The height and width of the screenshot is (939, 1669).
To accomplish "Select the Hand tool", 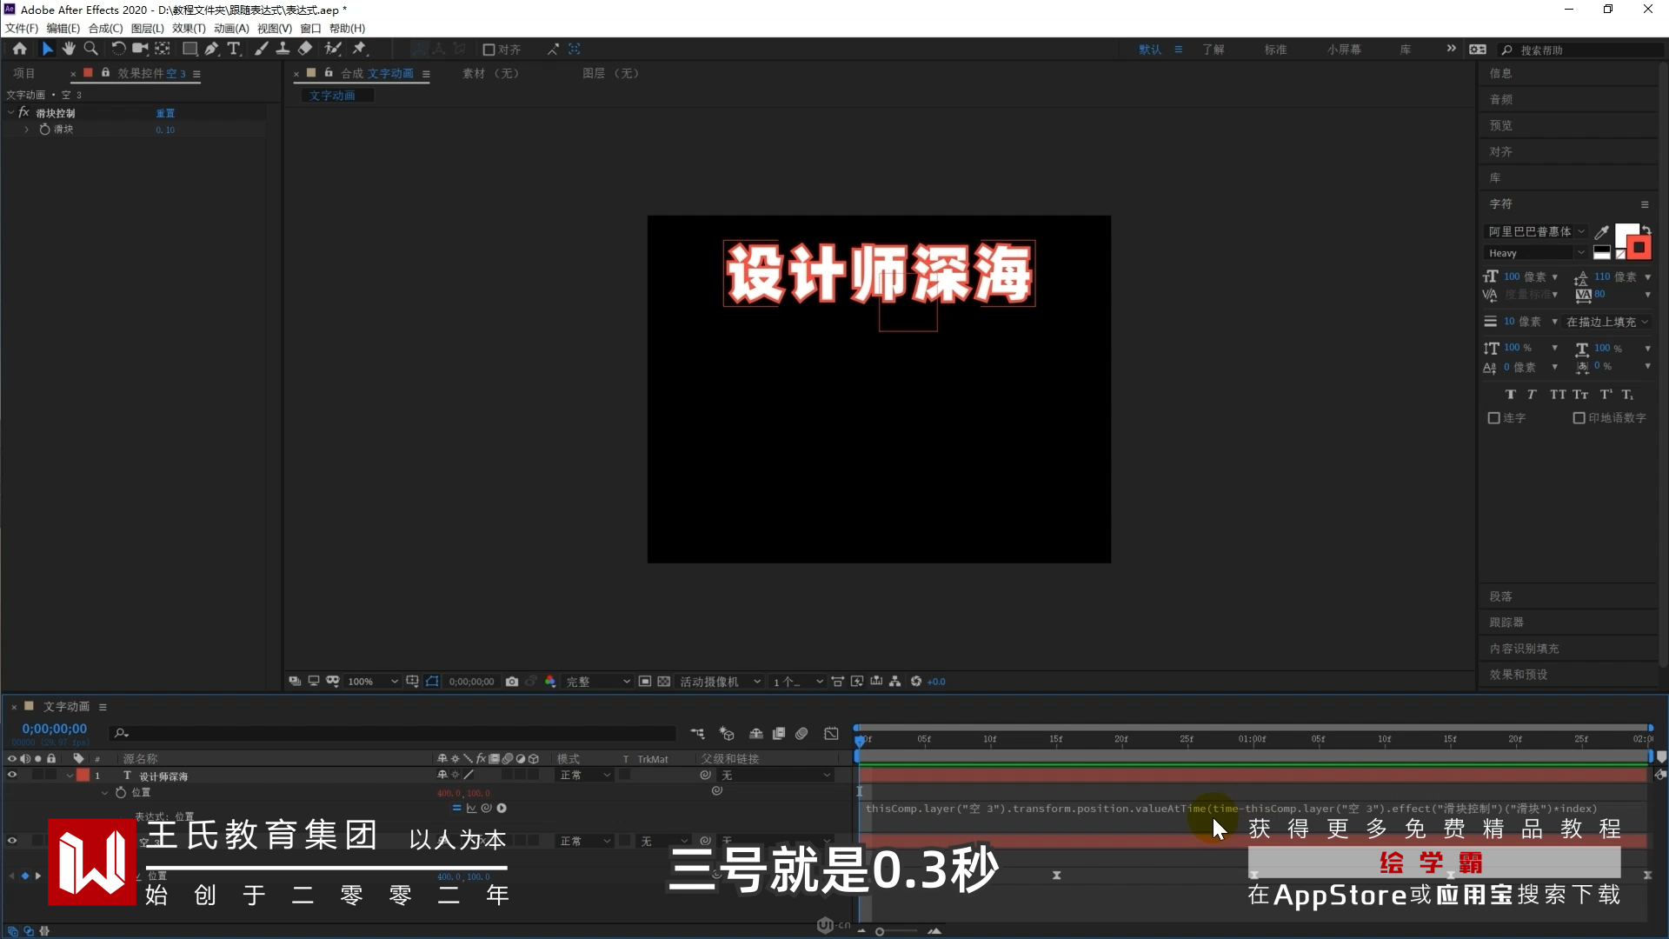I will (69, 49).
